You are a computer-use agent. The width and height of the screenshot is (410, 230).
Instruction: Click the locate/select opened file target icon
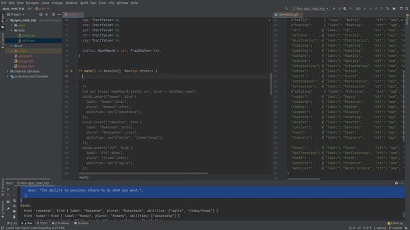[x=41, y=15]
